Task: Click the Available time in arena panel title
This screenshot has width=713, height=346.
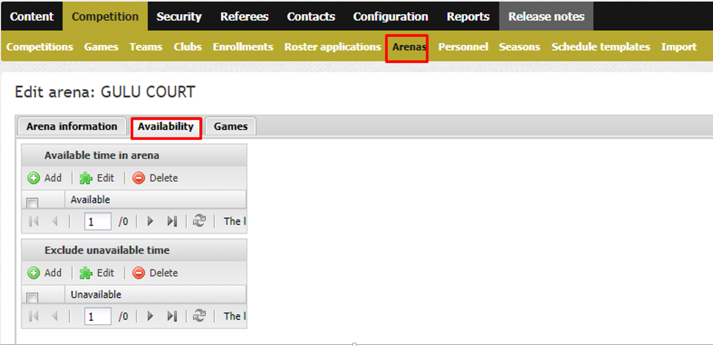Action: click(x=102, y=155)
